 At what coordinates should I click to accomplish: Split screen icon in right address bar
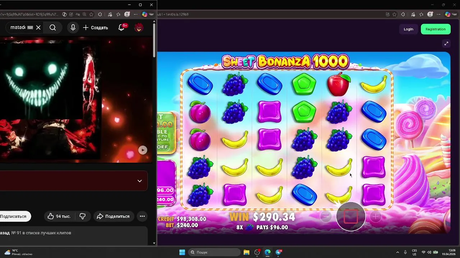coord(387,14)
